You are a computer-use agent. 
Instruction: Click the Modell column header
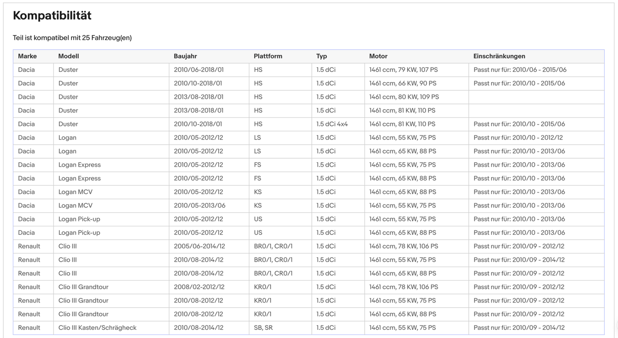68,56
